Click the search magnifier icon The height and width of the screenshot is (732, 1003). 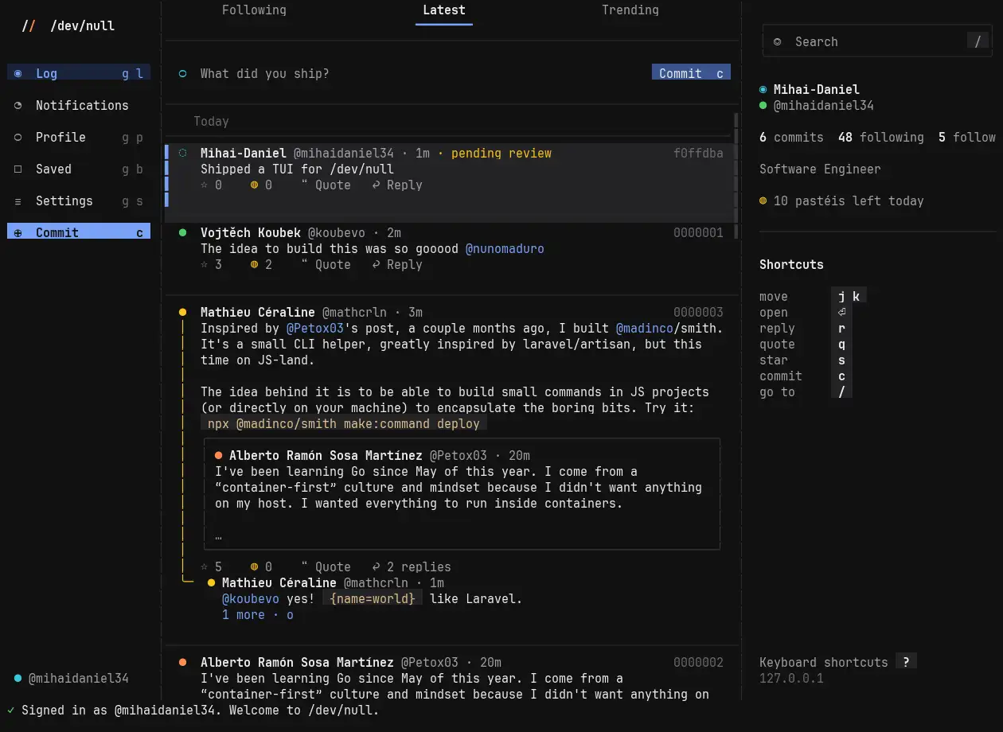[x=777, y=41]
